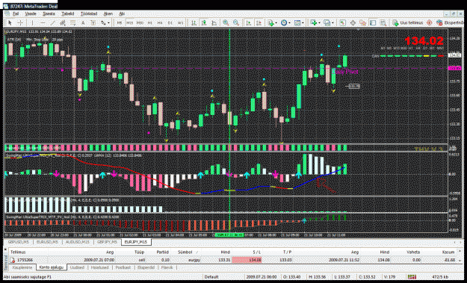Select the trendline drawing tool
The image size is (467, 283).
coord(53,22)
